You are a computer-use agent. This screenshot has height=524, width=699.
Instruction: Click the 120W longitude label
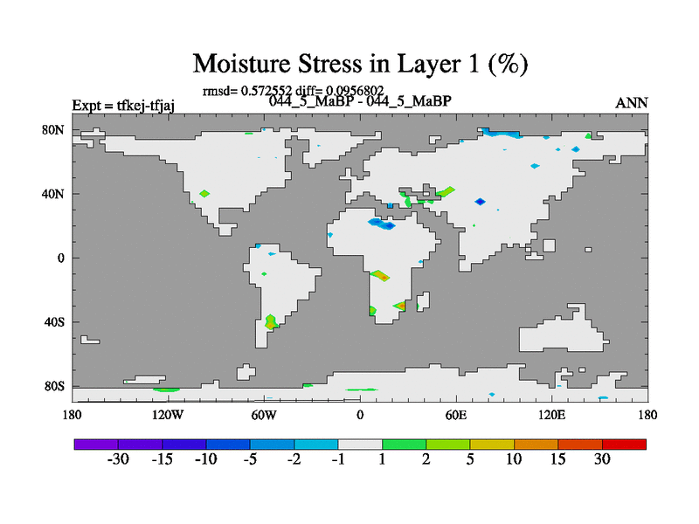pyautogui.click(x=168, y=416)
